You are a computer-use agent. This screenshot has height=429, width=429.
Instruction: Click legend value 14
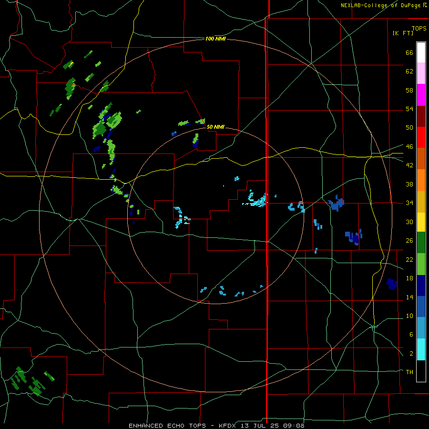tap(409, 297)
